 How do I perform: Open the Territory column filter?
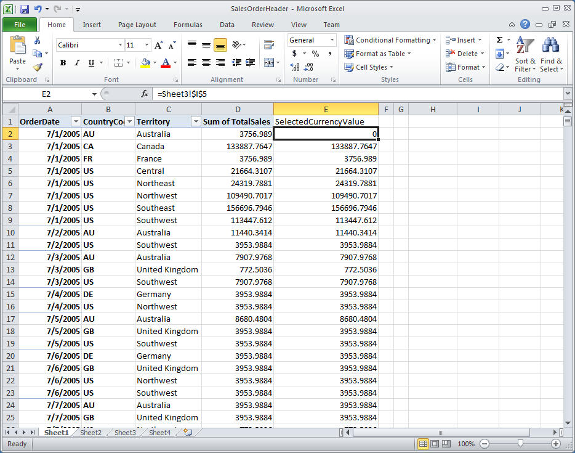[x=195, y=121]
